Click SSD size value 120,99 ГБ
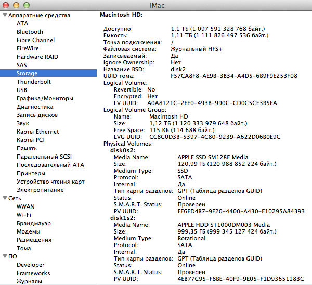312x285 pixels. [x=227, y=164]
